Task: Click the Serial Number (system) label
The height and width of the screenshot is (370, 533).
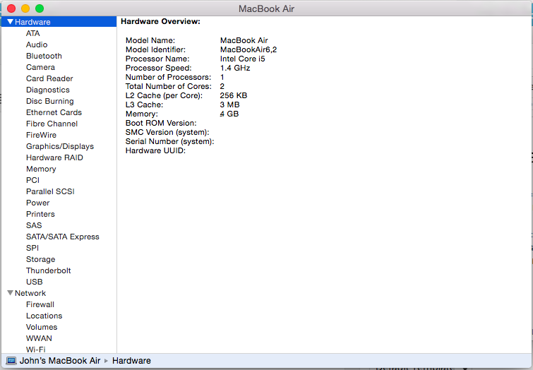Action: tap(169, 141)
